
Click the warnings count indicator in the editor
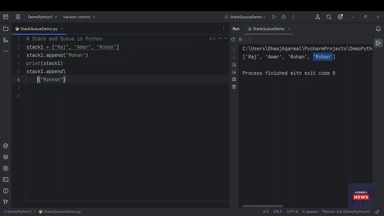click(212, 38)
